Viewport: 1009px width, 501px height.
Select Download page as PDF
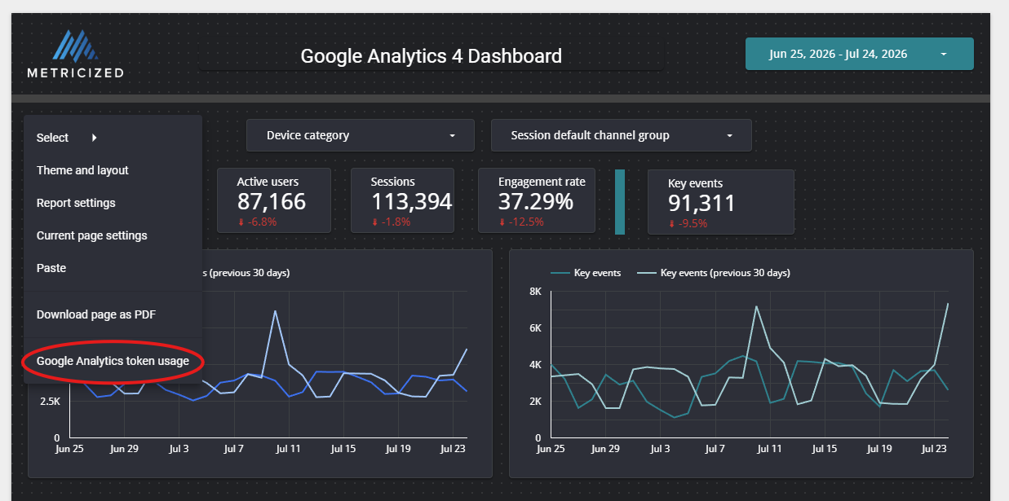pos(113,314)
